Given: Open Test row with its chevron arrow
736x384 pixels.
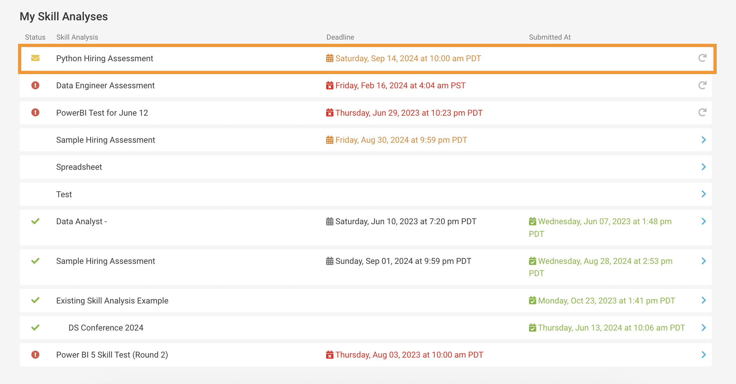Looking at the screenshot, I should (703, 194).
